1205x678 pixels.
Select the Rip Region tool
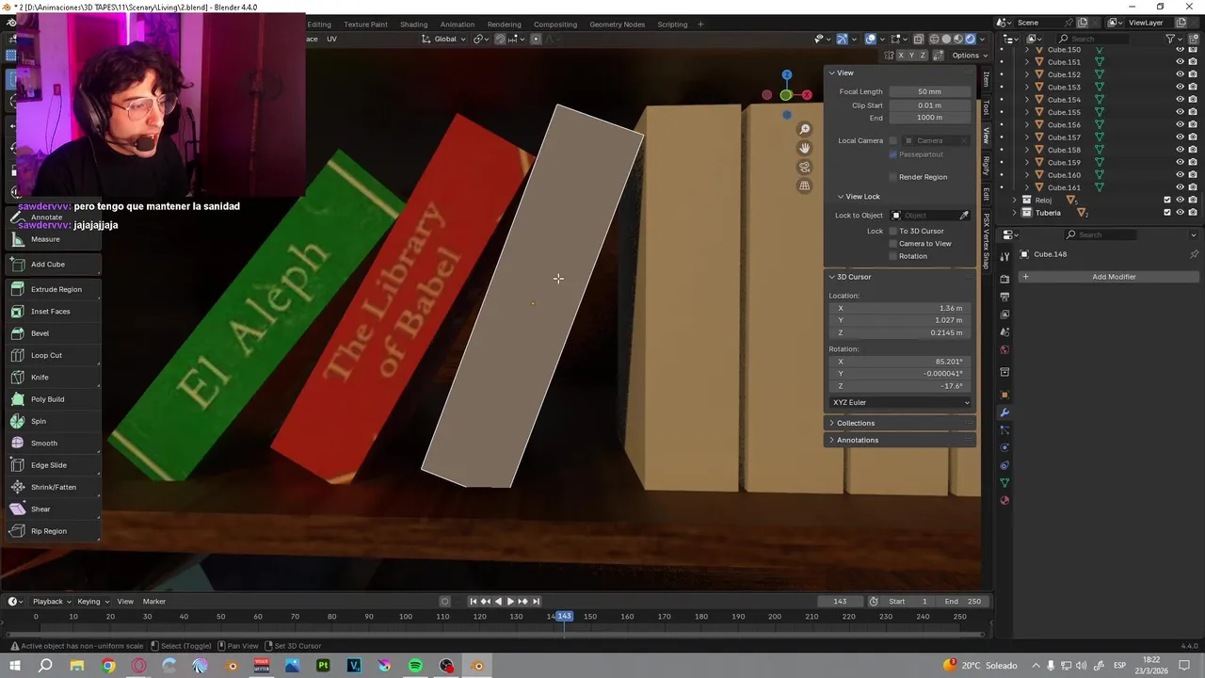click(x=52, y=531)
